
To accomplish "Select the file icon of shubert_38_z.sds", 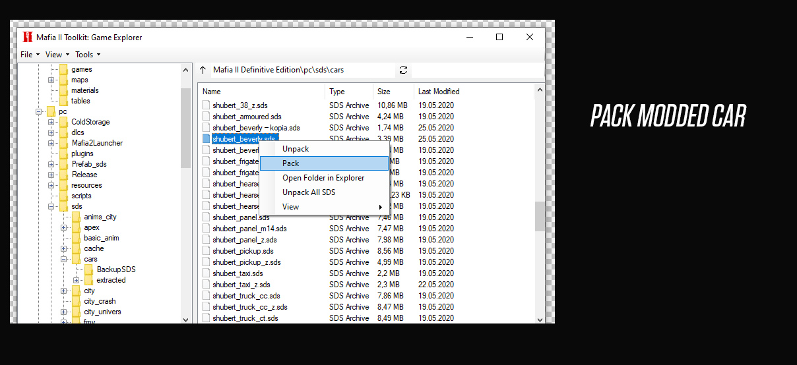I will coord(206,105).
